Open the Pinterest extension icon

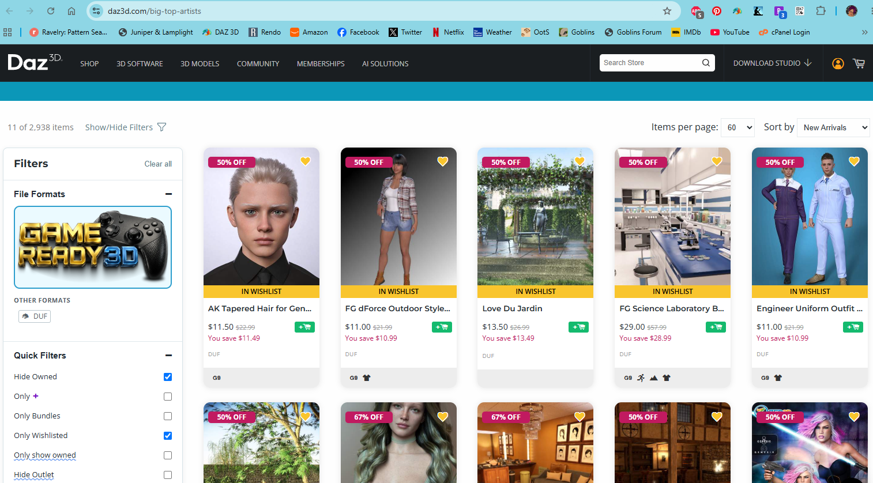click(717, 11)
